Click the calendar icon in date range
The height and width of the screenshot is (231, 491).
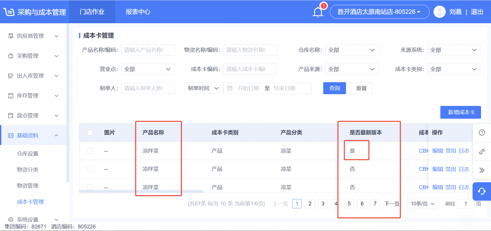(x=230, y=88)
